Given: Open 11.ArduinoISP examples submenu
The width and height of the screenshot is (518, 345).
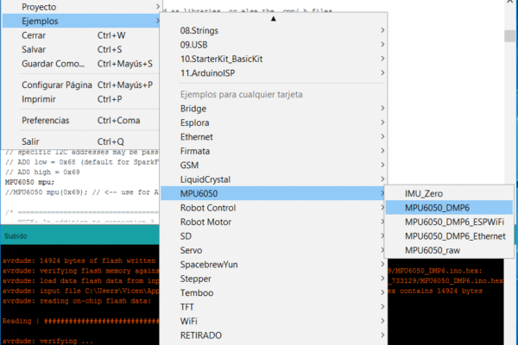Looking at the screenshot, I should (274, 73).
